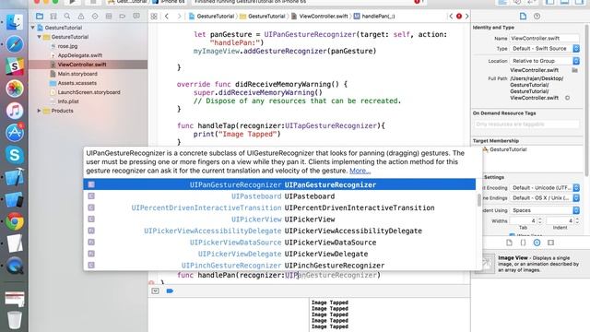Select Info.plist in the navigator
590x332 pixels.
(x=68, y=101)
